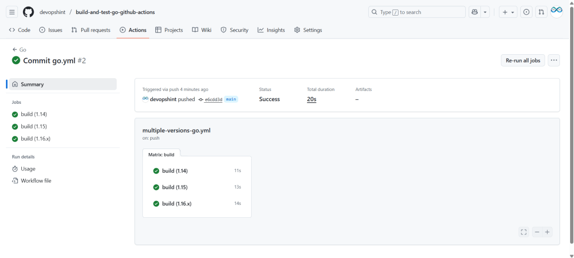Click the main branch label

point(231,99)
